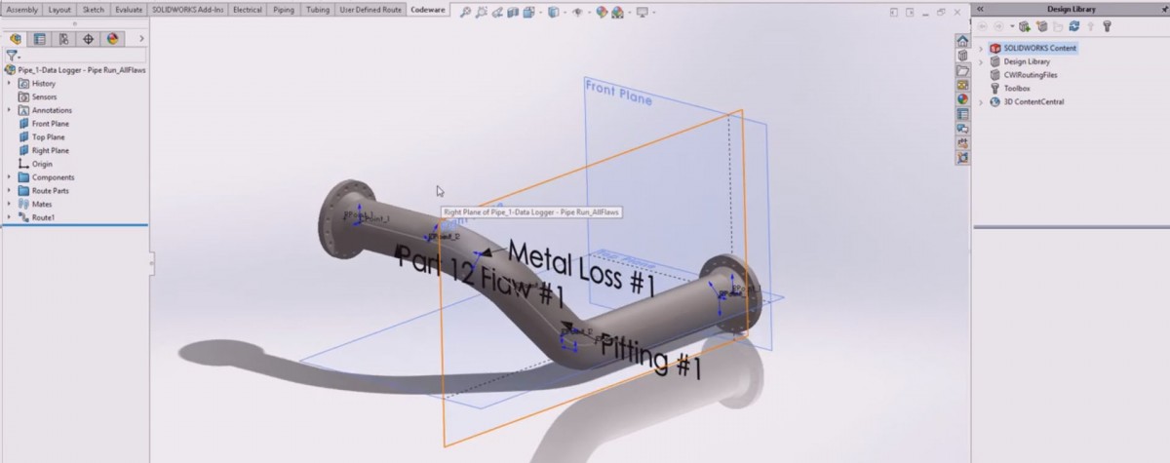
Task: Expand the Components folder in tree
Action: click(9, 177)
